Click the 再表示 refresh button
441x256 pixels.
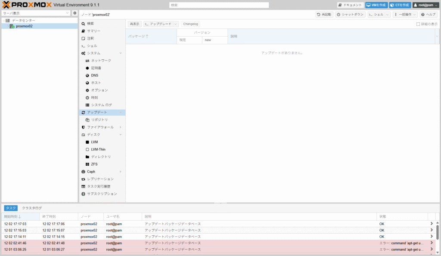[x=134, y=24]
